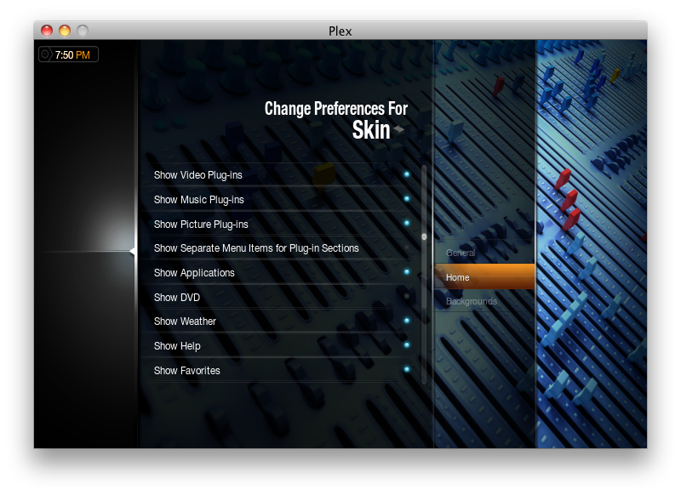Toggle Show Weather radio dot
This screenshot has height=495, width=681.
(407, 321)
